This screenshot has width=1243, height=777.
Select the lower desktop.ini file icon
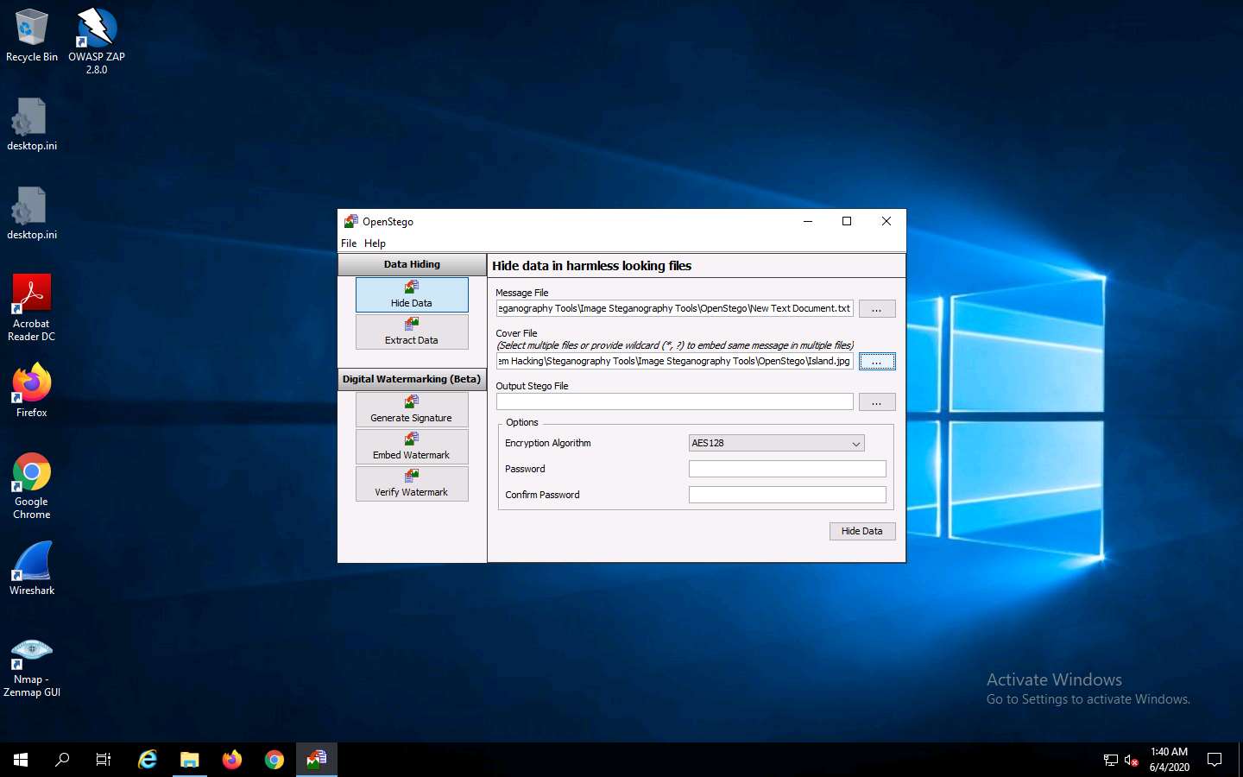point(32,213)
